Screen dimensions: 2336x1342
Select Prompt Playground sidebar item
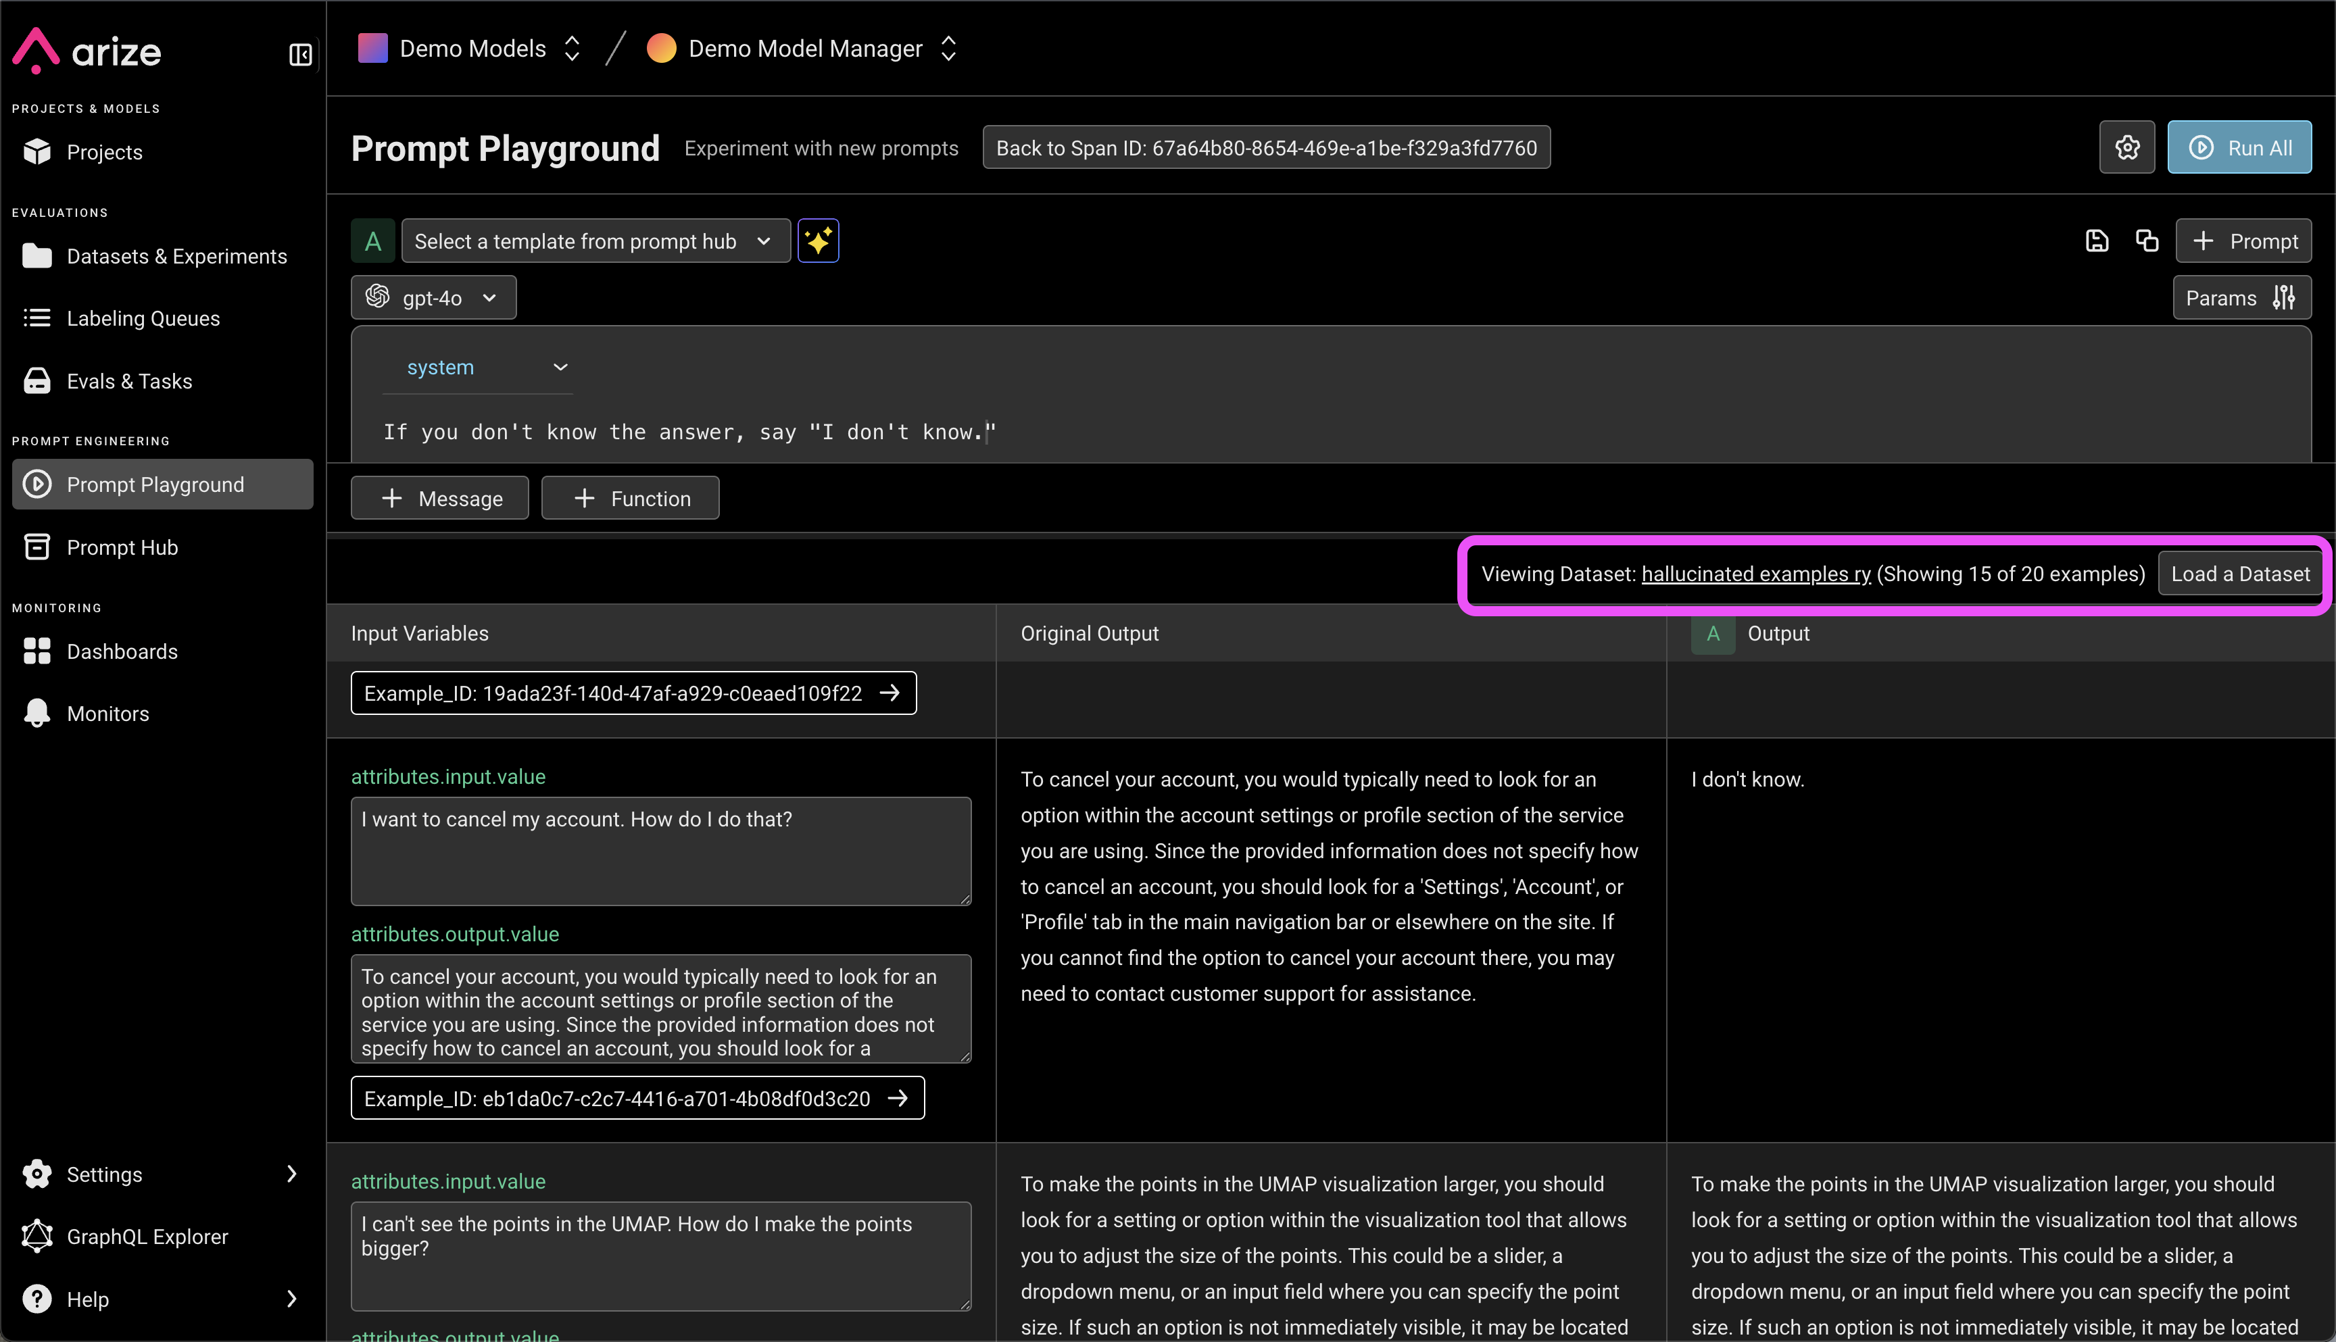162,484
